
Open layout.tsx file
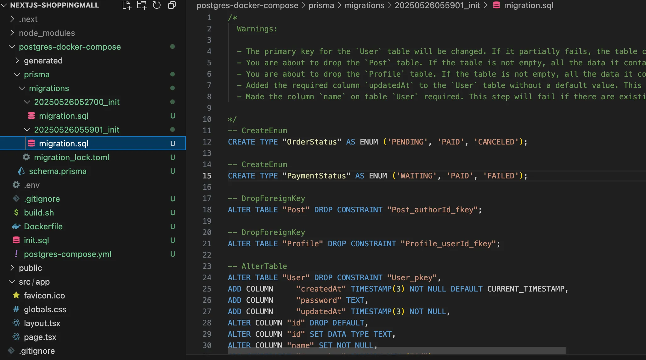coord(42,323)
